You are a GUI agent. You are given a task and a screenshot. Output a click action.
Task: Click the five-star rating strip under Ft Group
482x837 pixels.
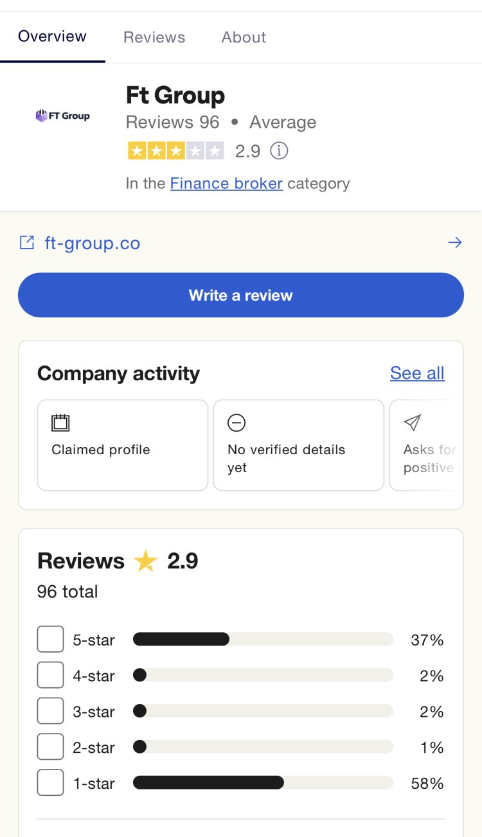tap(176, 151)
